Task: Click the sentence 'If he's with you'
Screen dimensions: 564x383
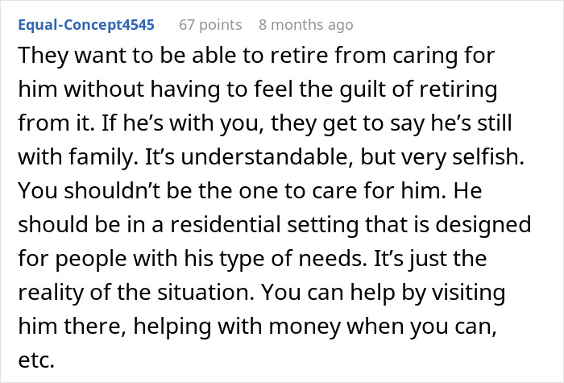Action: 180,123
